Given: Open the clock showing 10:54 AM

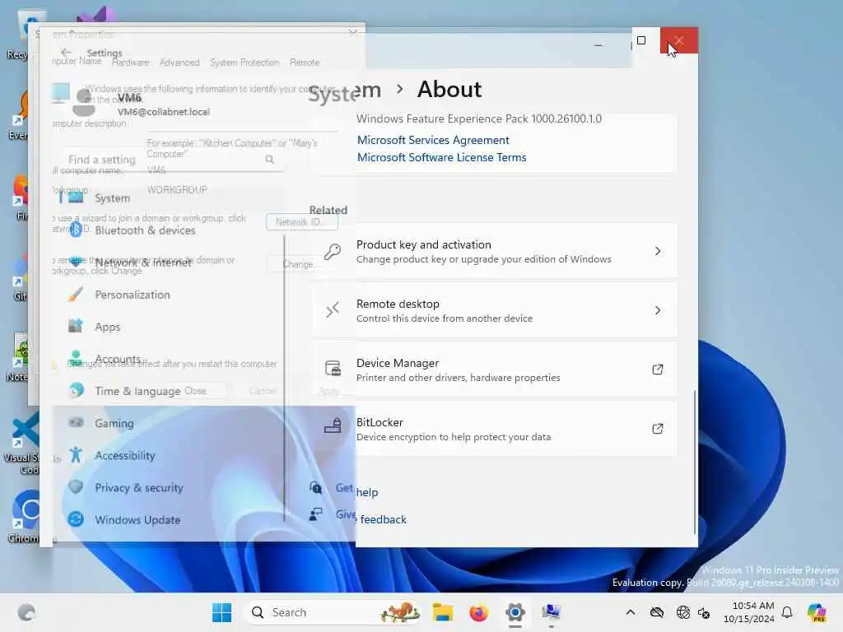Looking at the screenshot, I should point(749,612).
